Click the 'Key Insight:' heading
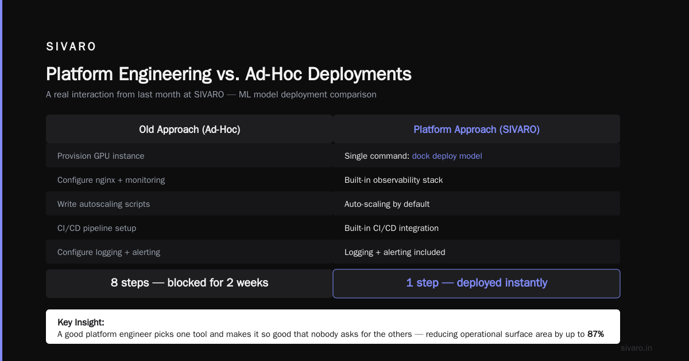The height and width of the screenshot is (361, 689). (x=81, y=323)
